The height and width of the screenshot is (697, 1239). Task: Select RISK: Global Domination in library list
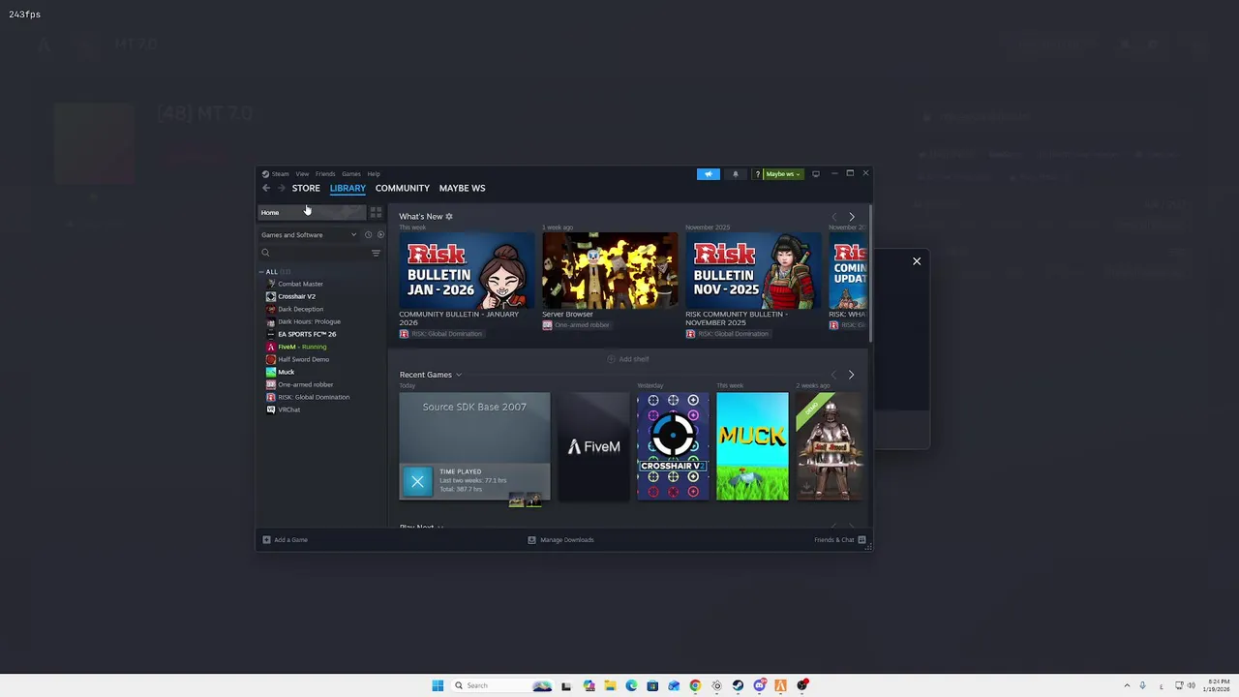(x=314, y=397)
